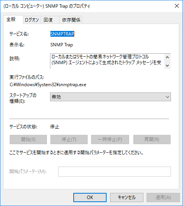Screen dimensions: 183x206
Task: Click the highlighted SNMPTRAP service name text
Action: pos(62,34)
